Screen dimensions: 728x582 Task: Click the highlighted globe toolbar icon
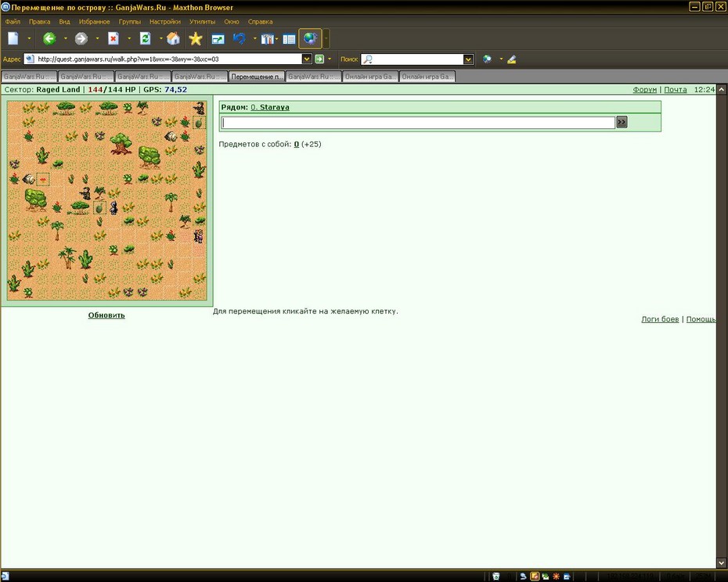310,38
